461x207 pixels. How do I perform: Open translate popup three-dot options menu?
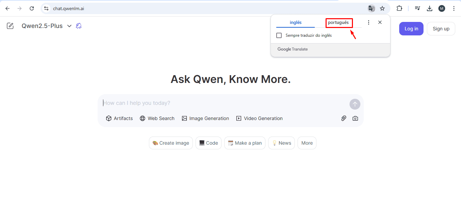click(369, 22)
